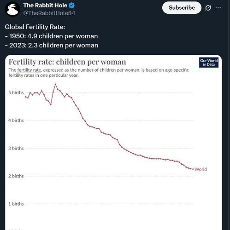Click the 3 births axis label

click(16, 148)
